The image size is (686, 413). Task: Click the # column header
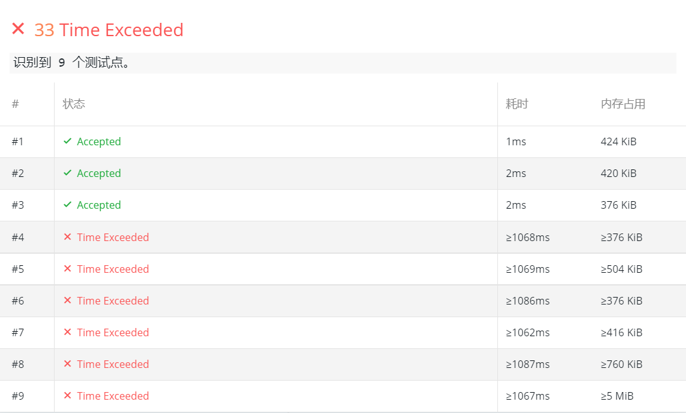pyautogui.click(x=15, y=104)
